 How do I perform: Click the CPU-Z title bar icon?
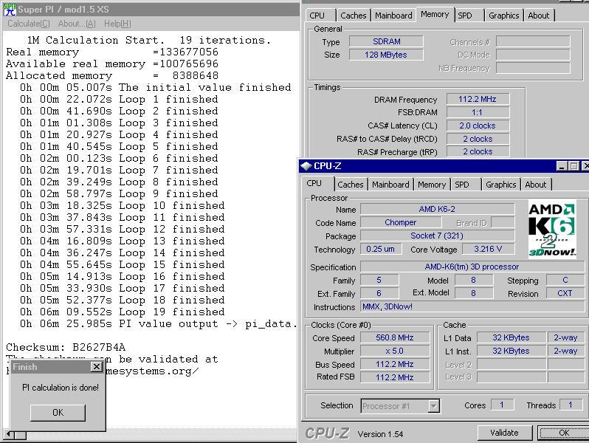coord(306,165)
